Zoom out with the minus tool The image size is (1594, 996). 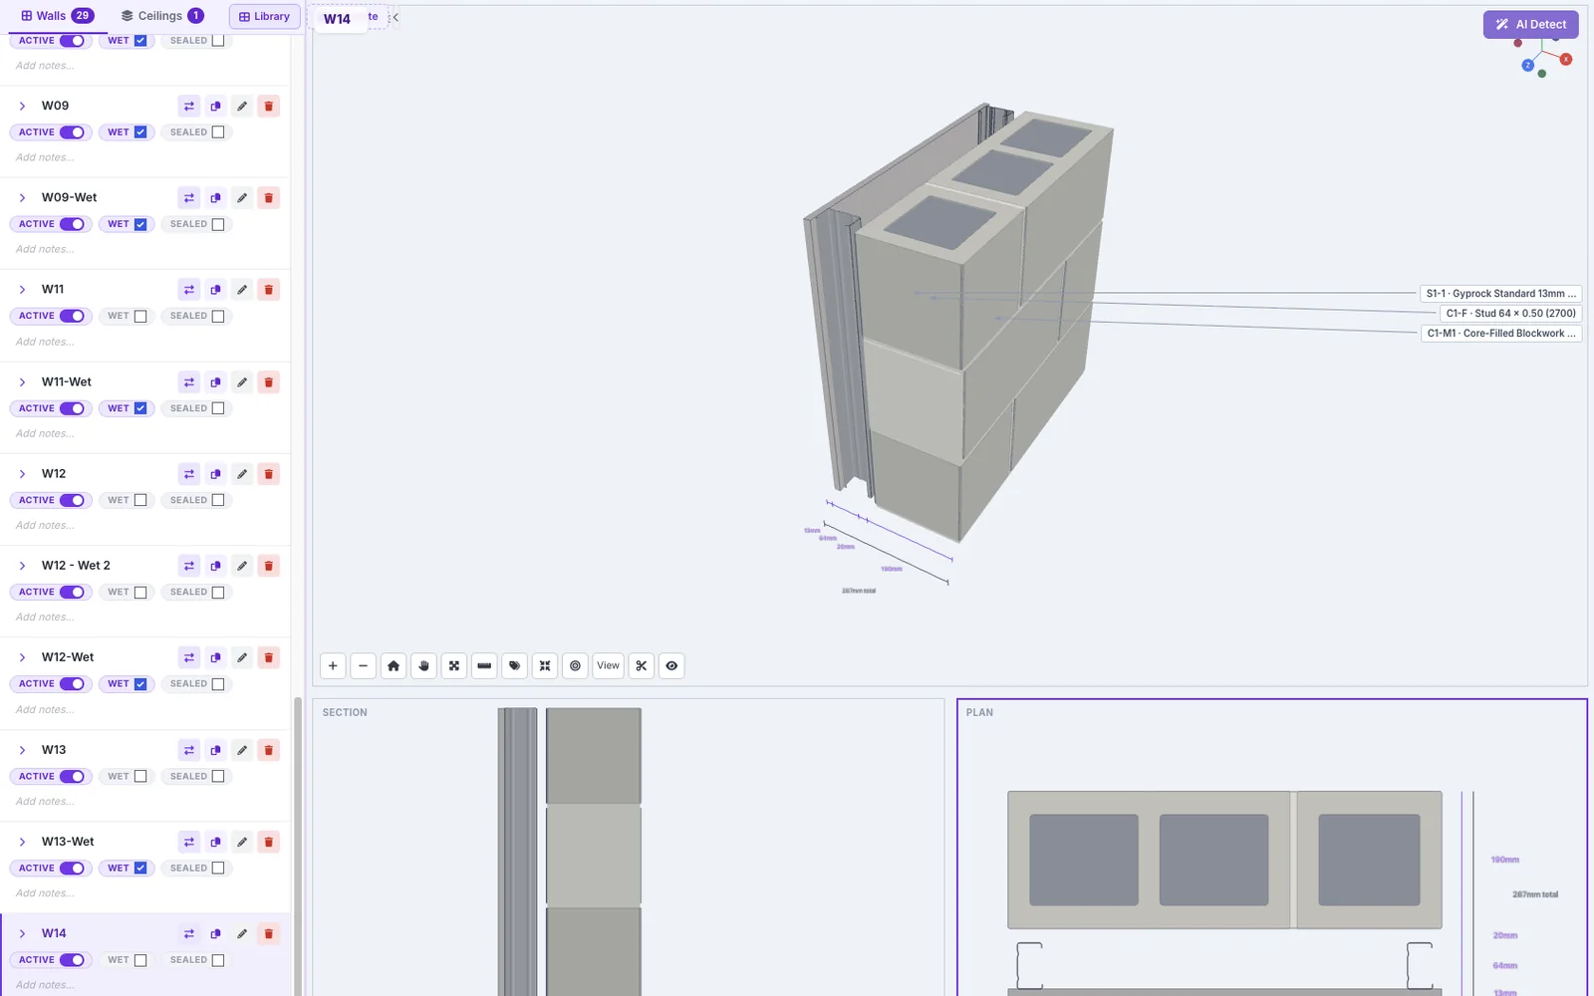click(x=364, y=665)
